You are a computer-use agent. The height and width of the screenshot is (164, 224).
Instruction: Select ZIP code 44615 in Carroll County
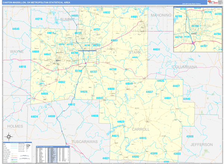point(143,138)
